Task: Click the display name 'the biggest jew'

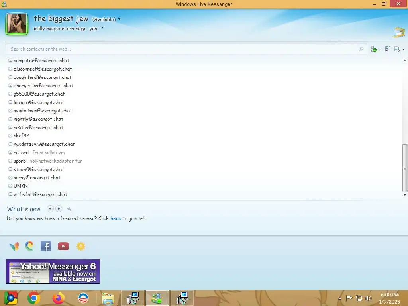Action: (61, 19)
